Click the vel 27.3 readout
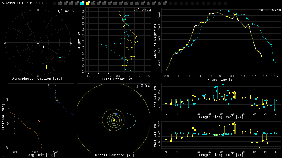Screen dimensions: 282x158 click(142, 10)
